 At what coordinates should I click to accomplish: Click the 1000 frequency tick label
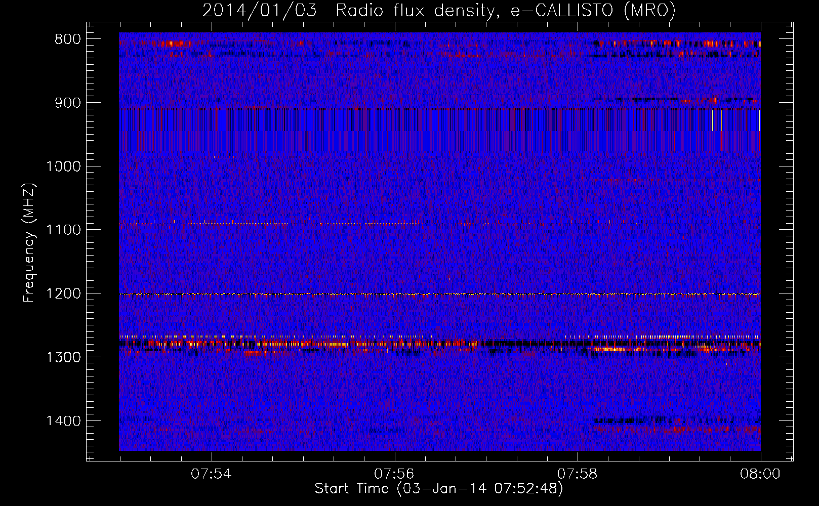pyautogui.click(x=63, y=166)
